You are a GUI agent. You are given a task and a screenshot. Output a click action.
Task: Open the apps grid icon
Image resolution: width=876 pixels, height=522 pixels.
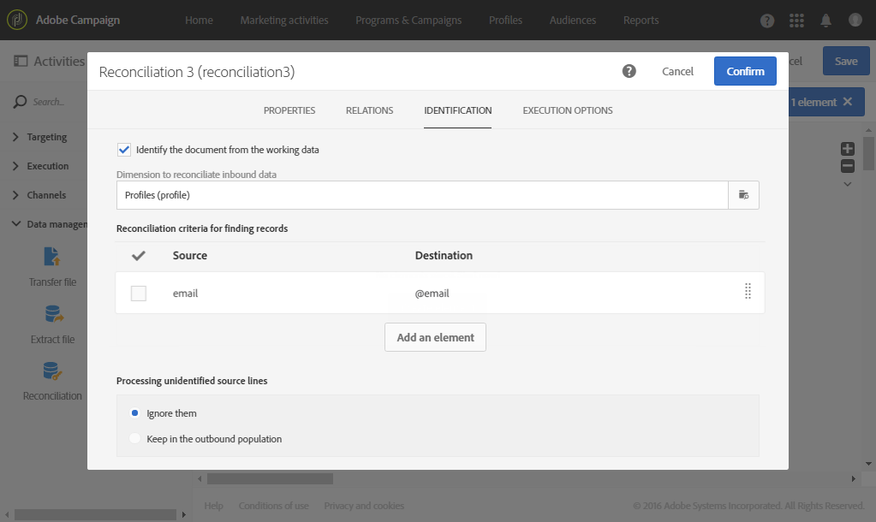[x=796, y=21]
